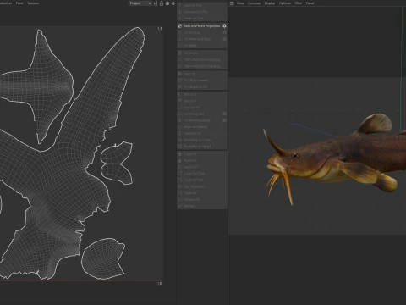Open the Textures menu in UV editor
The height and width of the screenshot is (305, 406).
33,3
